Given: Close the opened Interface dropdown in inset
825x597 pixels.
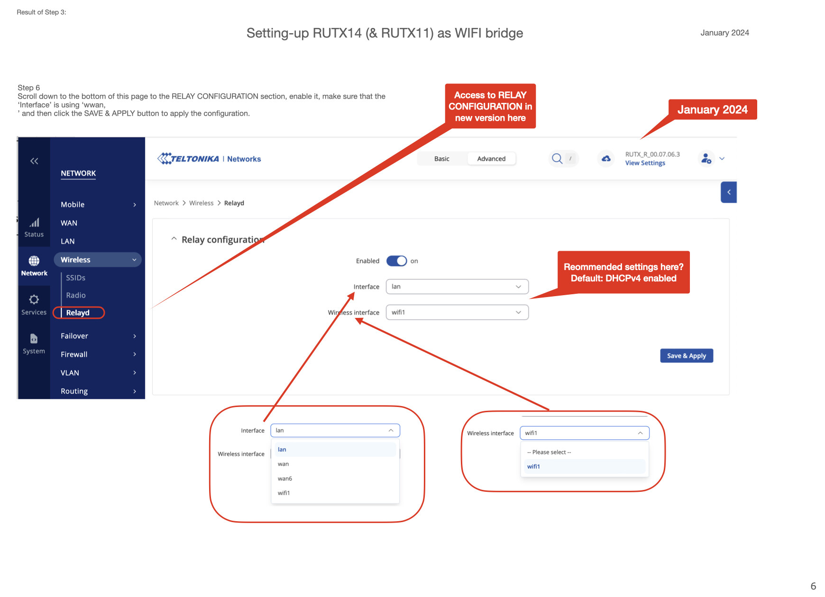Looking at the screenshot, I should [335, 431].
